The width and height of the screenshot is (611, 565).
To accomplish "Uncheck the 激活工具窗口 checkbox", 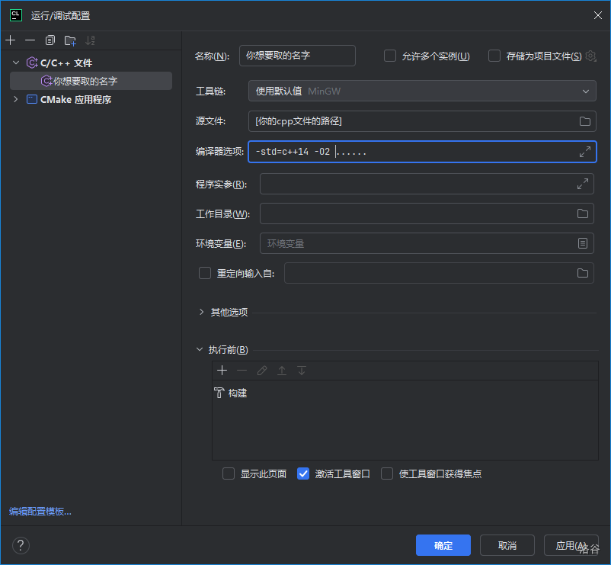I will coord(303,474).
